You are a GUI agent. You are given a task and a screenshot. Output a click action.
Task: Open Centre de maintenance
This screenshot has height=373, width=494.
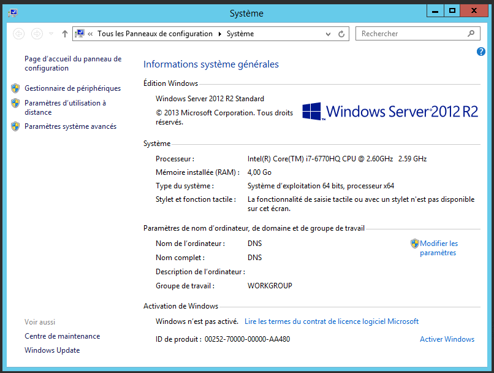[63, 336]
